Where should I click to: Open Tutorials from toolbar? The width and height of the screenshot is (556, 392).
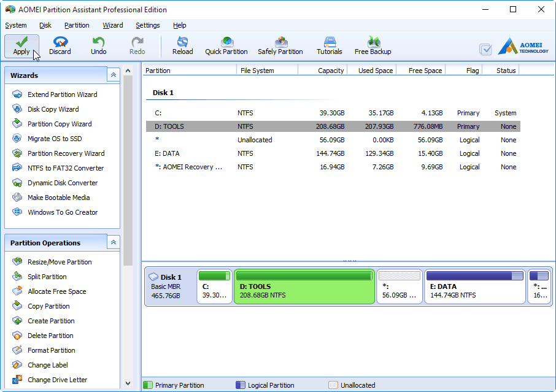tap(330, 46)
